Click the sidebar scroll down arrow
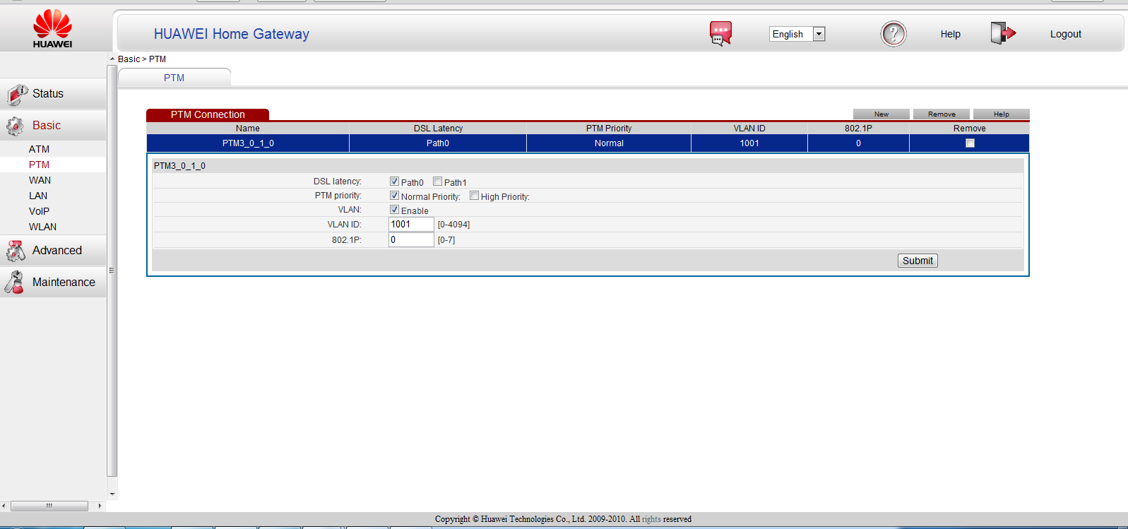Screen dimensions: 1128x529 pos(112,494)
